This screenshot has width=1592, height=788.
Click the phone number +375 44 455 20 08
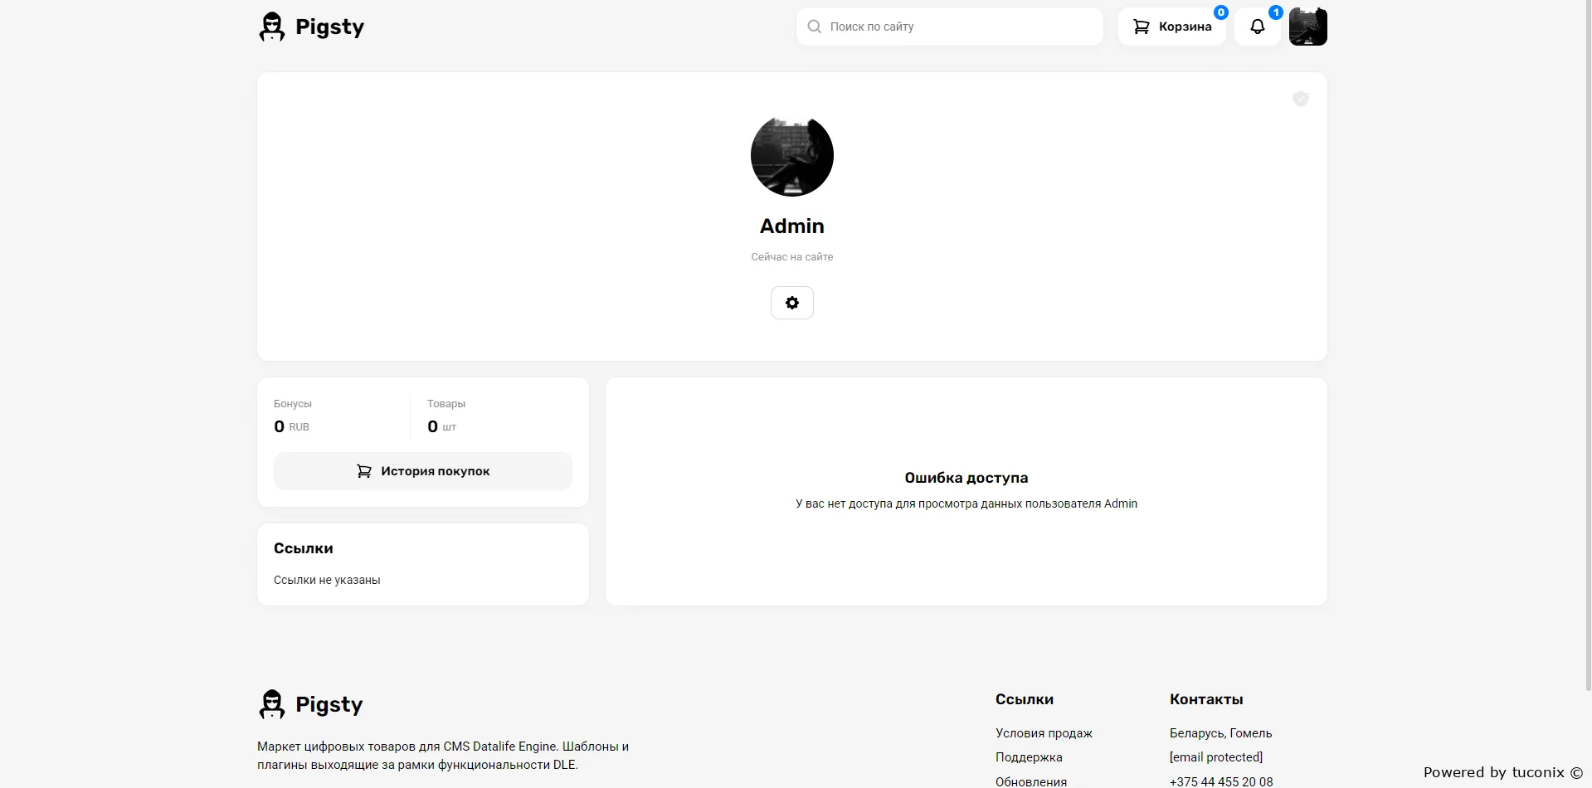click(x=1221, y=781)
